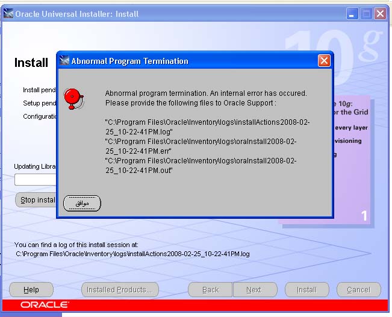
Task: Close the Oracle Universal Installer window
Action: [379, 13]
